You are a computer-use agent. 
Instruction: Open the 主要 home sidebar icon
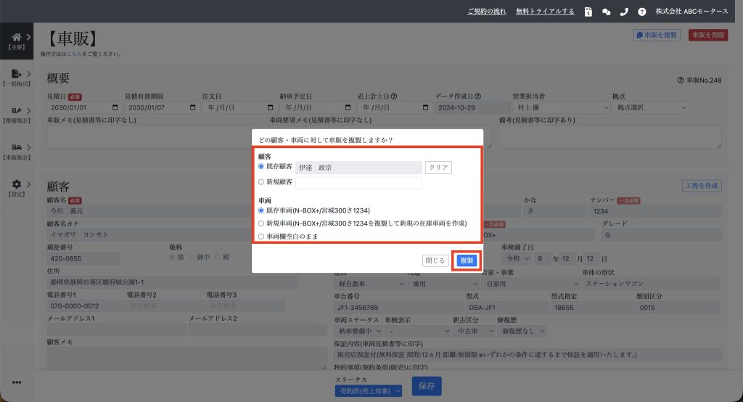[17, 37]
